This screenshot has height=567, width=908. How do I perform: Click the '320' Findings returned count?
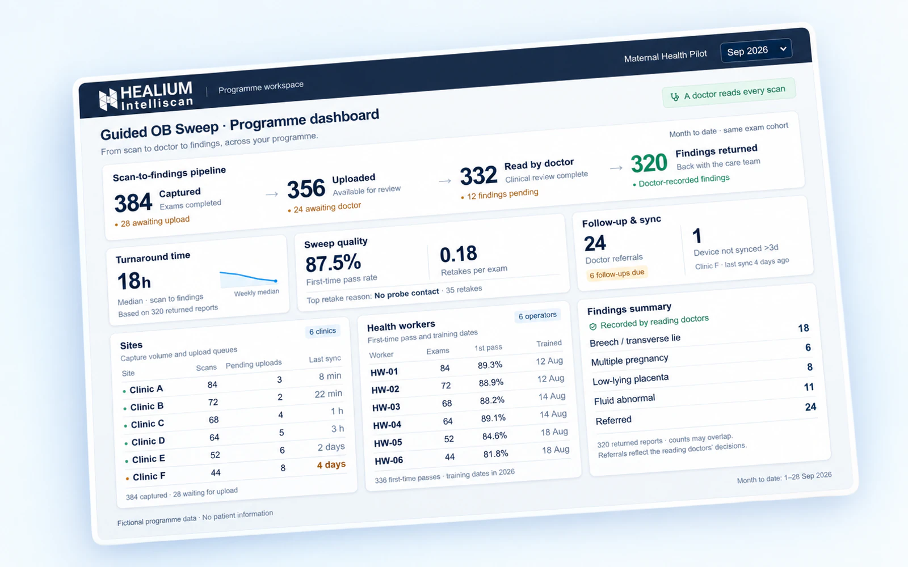(649, 163)
